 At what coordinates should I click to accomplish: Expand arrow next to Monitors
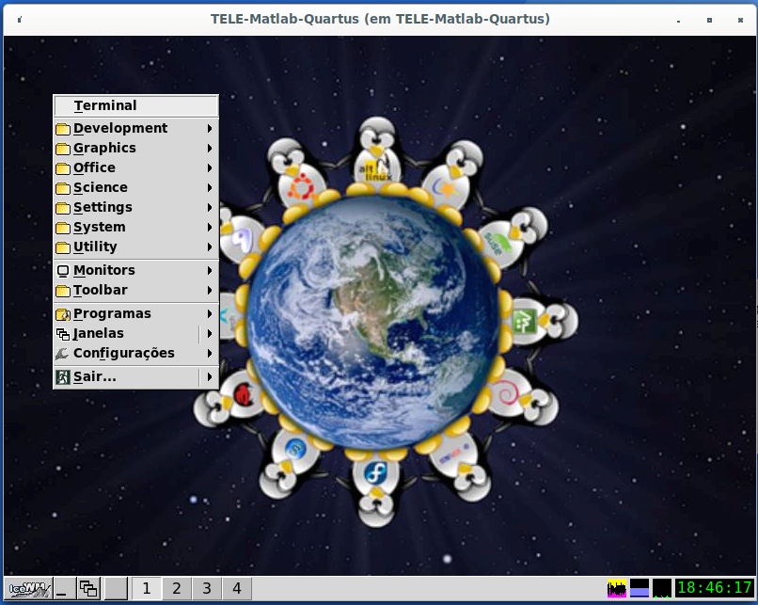[x=210, y=270]
